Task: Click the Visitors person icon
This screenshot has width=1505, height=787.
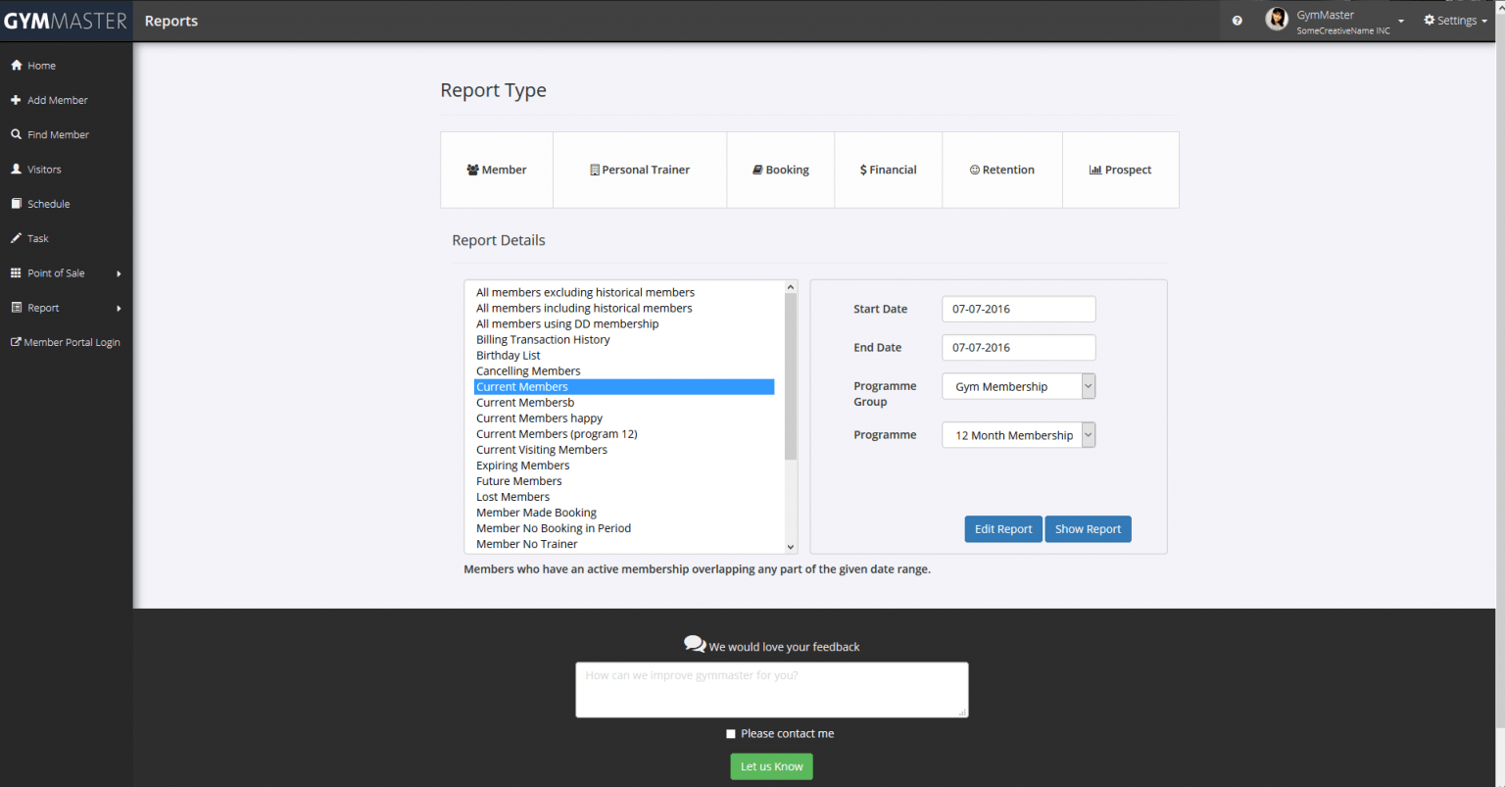Action: pyautogui.click(x=16, y=169)
